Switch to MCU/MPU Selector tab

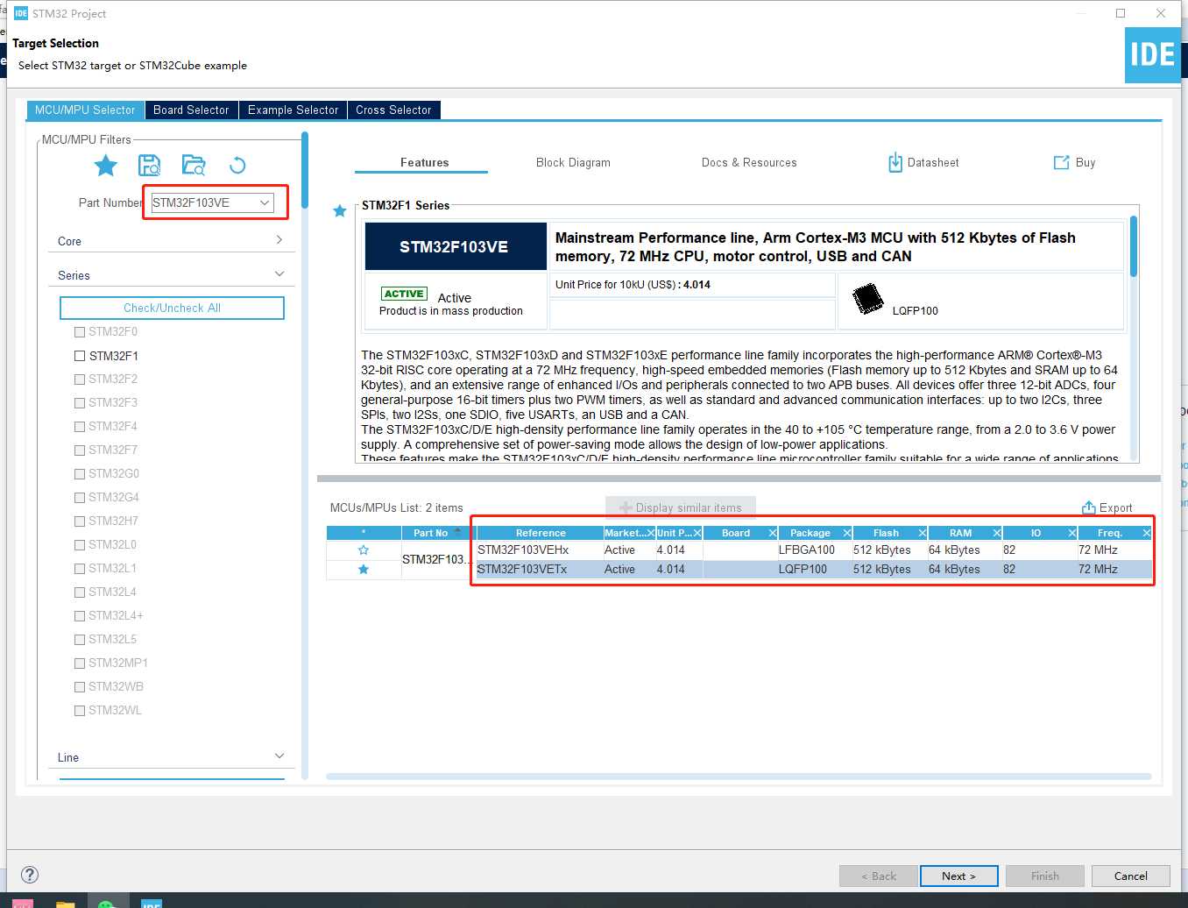point(85,110)
